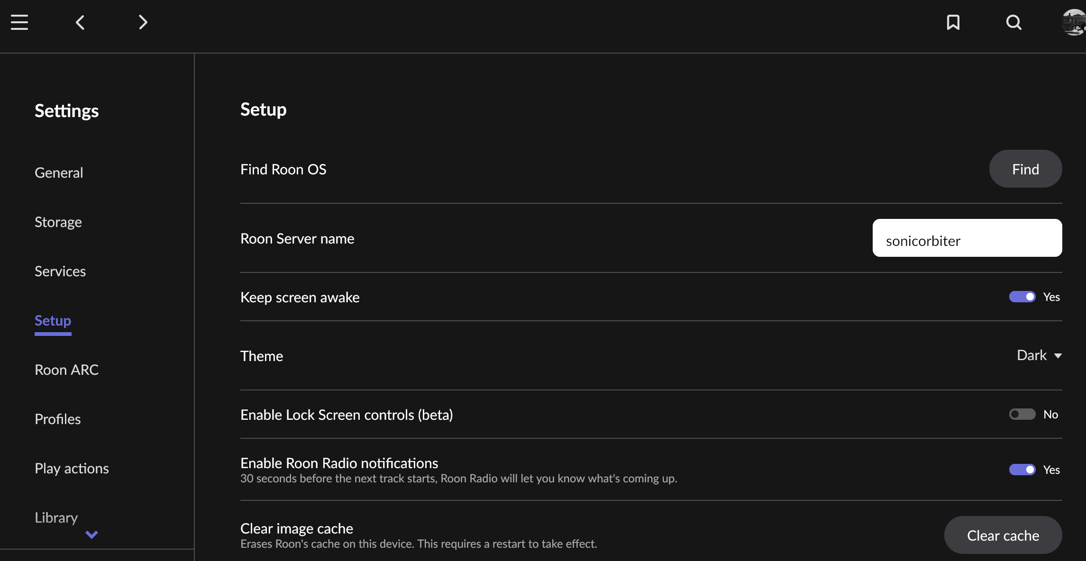Expand more settings with the purple chevron
Image resolution: width=1086 pixels, height=561 pixels.
91,534
